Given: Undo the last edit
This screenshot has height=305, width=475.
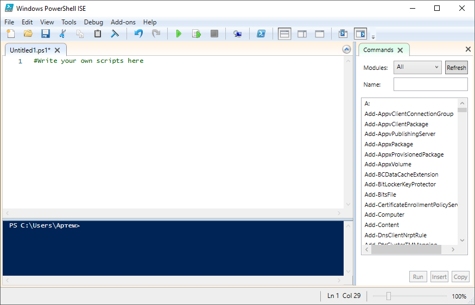Looking at the screenshot, I should tap(138, 34).
